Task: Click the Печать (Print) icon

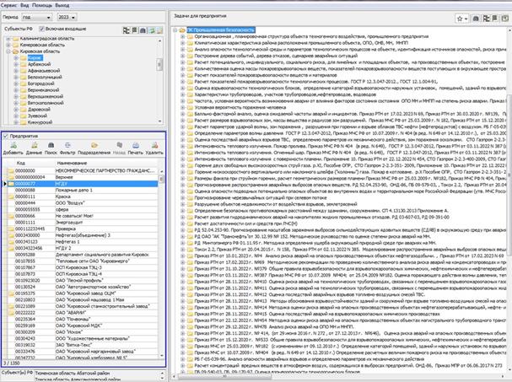Action: 137,145
